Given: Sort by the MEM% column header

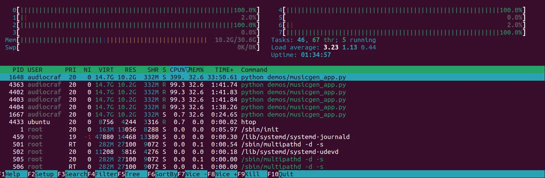Looking at the screenshot, I should [196, 70].
